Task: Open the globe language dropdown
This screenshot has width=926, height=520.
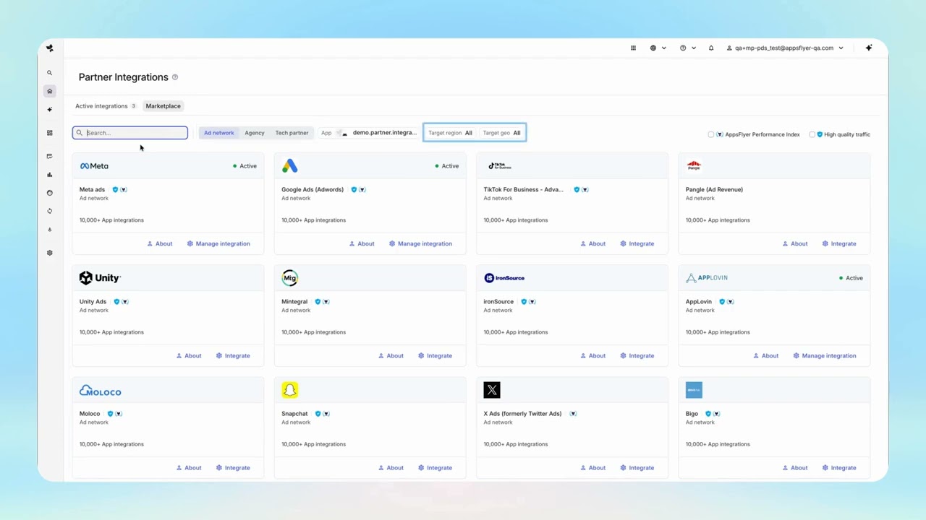Action: (x=658, y=48)
